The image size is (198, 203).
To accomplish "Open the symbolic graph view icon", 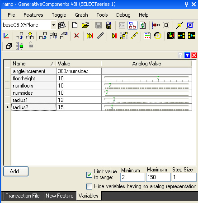I will click(132, 25).
